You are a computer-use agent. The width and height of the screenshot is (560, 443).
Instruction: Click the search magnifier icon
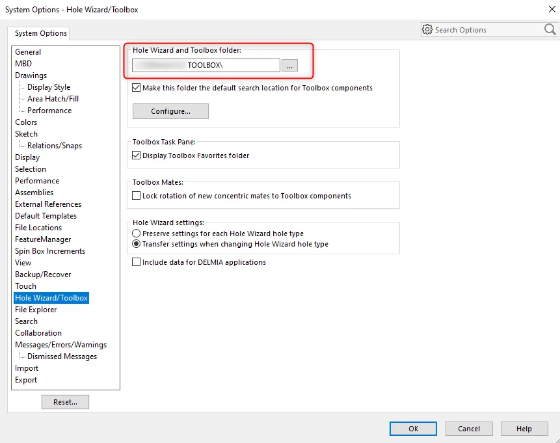point(550,29)
